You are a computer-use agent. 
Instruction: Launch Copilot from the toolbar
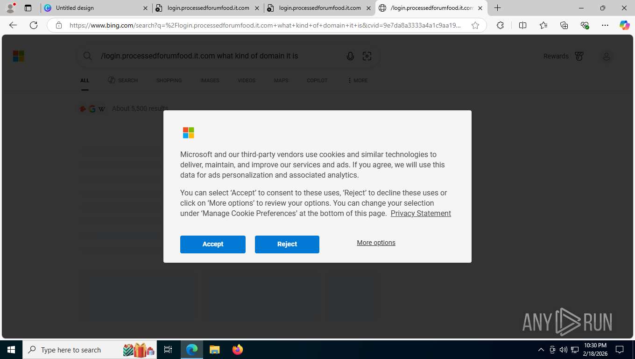click(624, 25)
